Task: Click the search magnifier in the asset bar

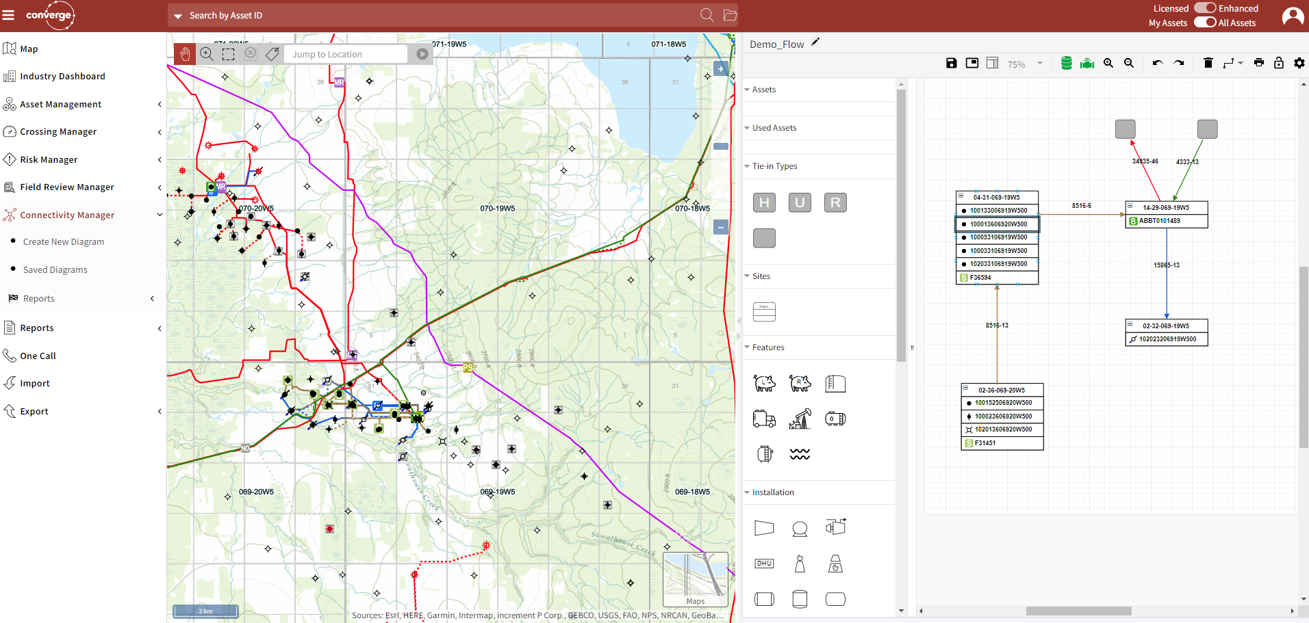Action: [x=707, y=15]
